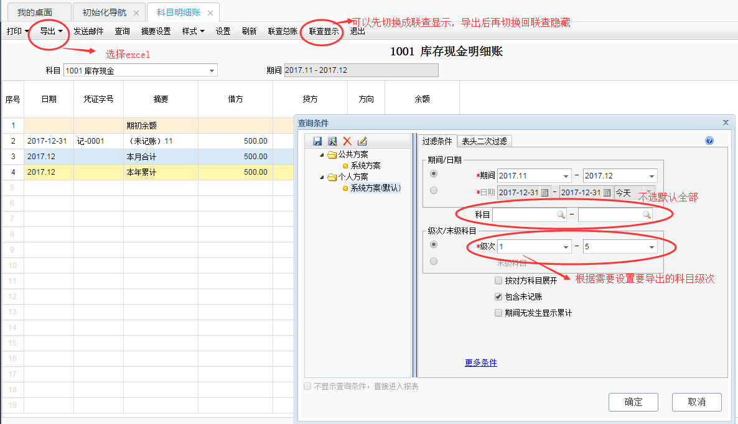
Task: Open the 更多条件 link
Action: 480,362
